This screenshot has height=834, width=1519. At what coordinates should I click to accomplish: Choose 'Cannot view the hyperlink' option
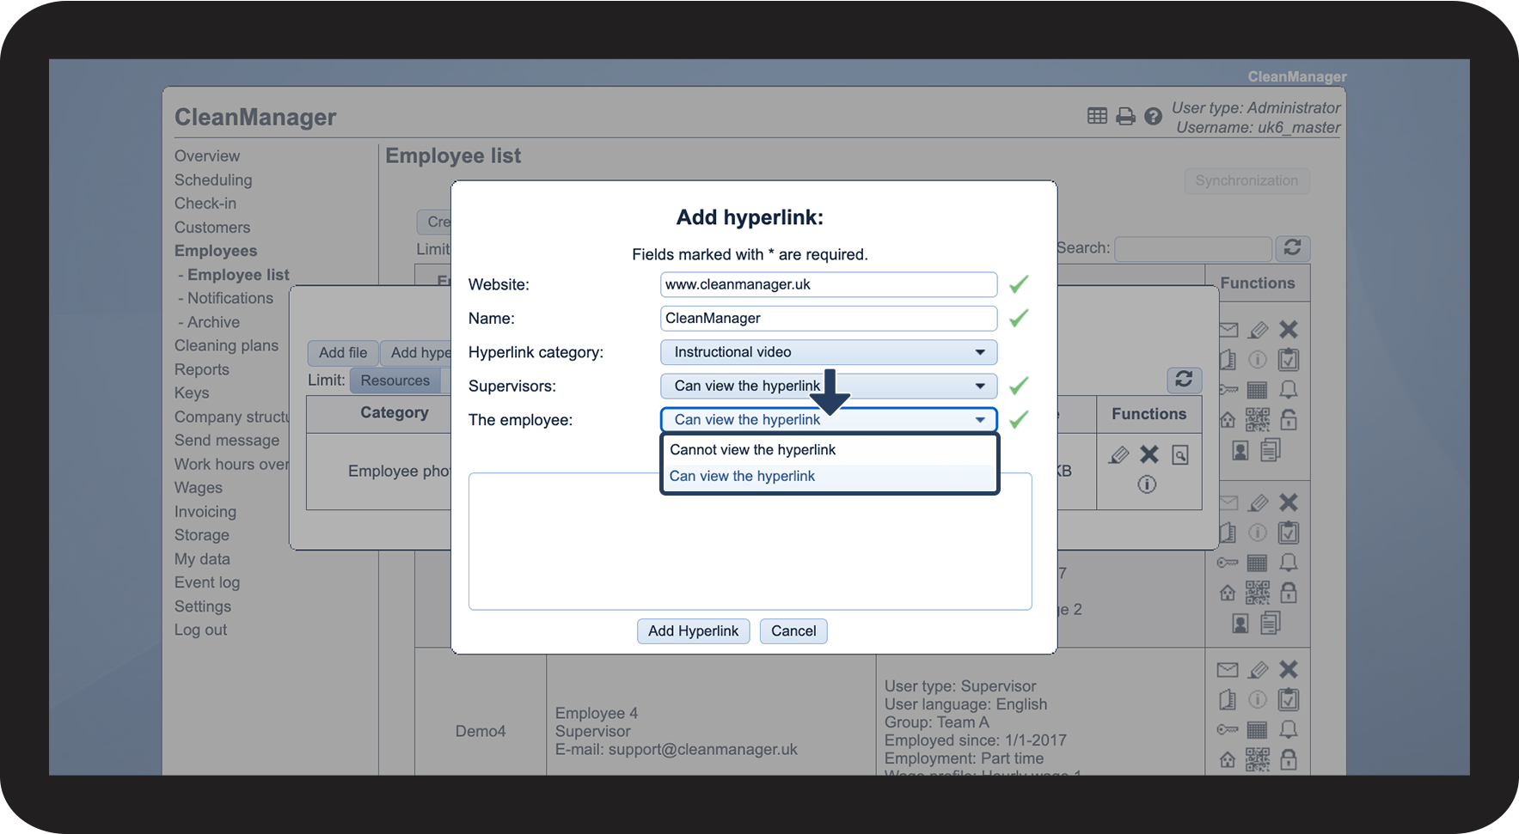coord(829,450)
